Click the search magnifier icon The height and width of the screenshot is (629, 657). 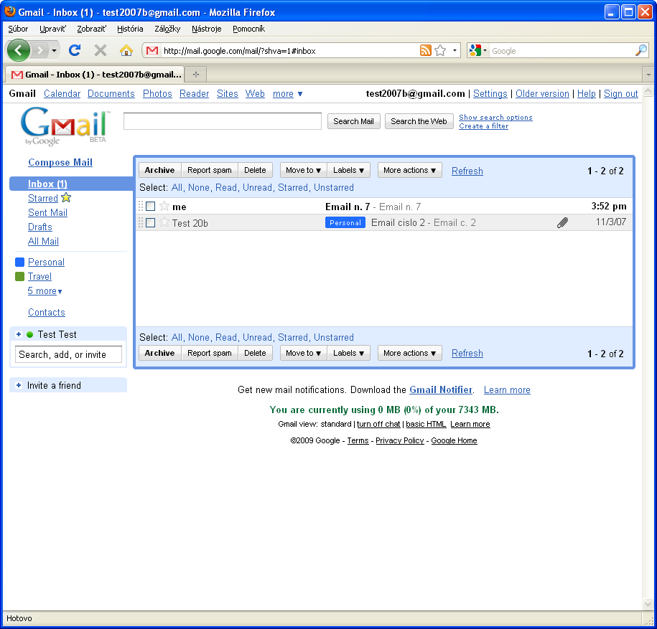point(641,51)
